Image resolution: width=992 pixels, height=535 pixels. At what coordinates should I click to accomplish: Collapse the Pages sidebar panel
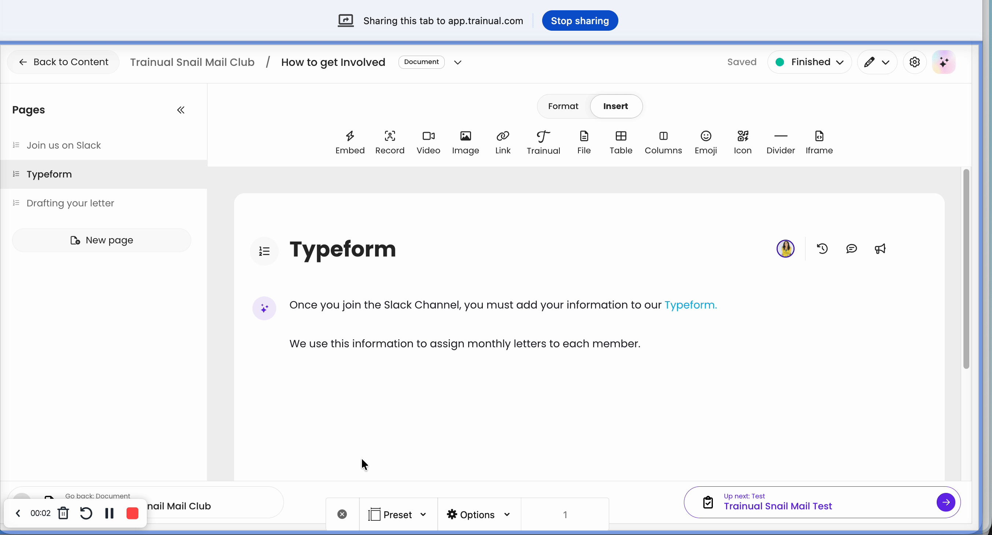tap(181, 111)
